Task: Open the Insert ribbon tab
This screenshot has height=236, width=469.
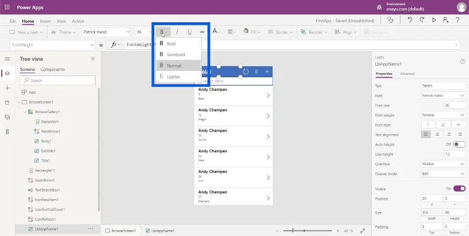Action: pos(45,21)
